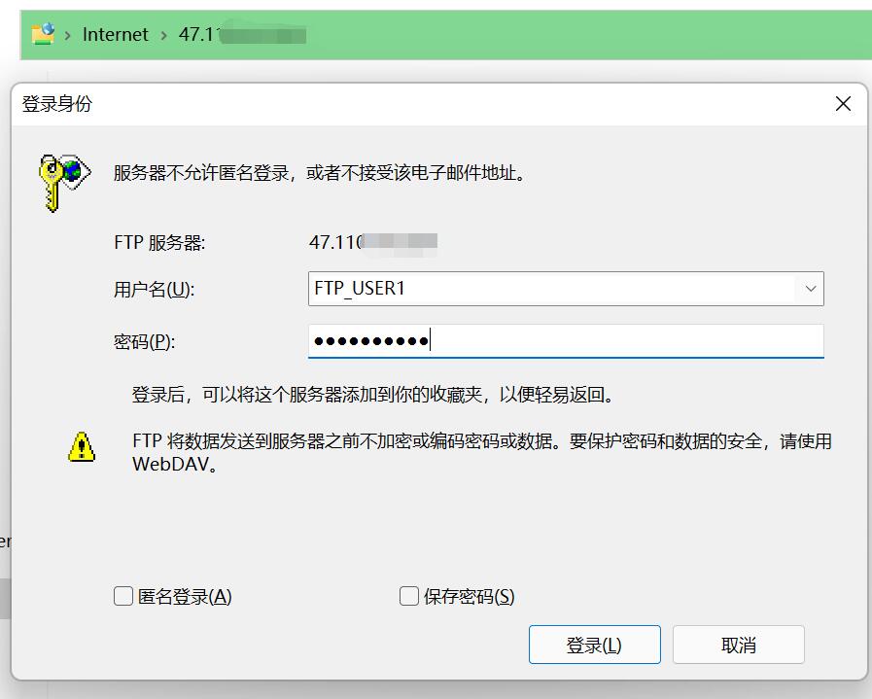
Task: Click the 用户名(U) label
Action: tap(154, 289)
